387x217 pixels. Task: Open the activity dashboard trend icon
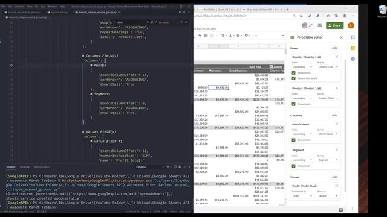(311, 25)
